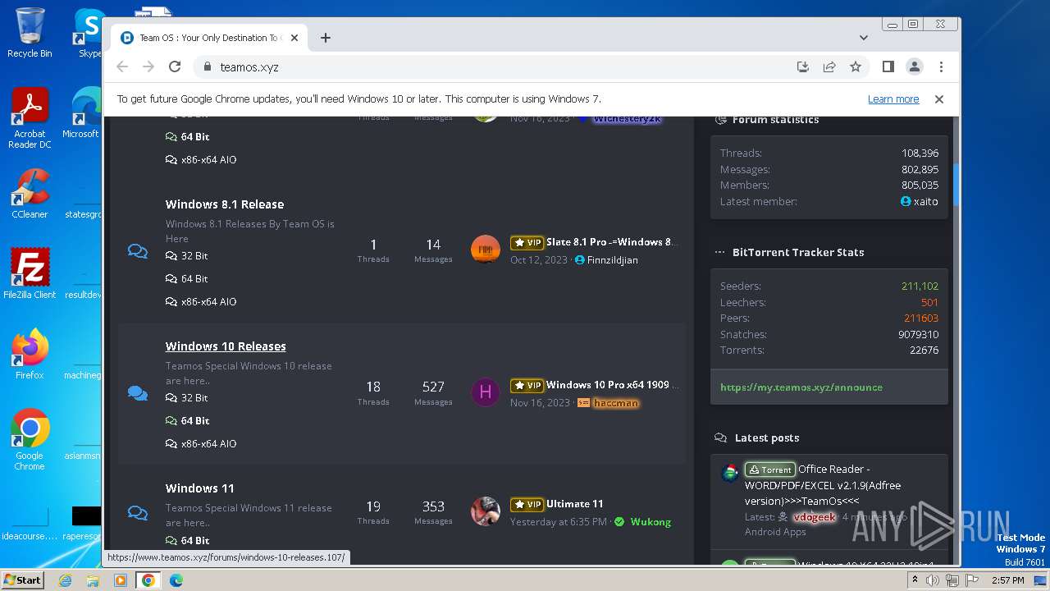Screen dimensions: 1050x591
Task: Click the page vertical scrollbar thumb
Action: pos(956,185)
